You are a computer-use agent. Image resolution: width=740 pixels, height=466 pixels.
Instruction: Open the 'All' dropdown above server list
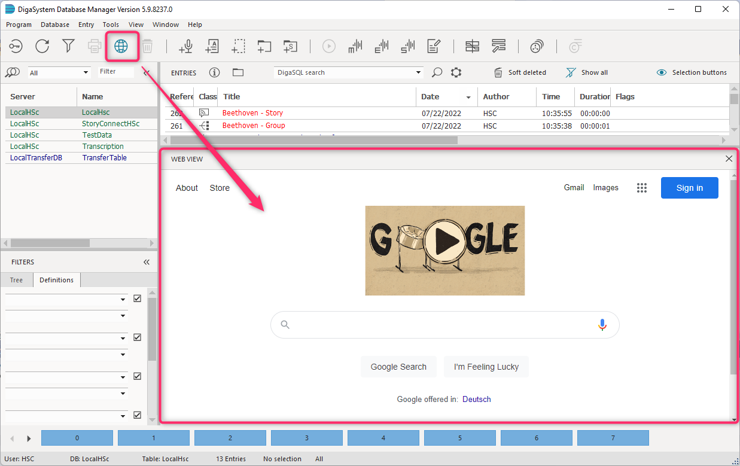click(x=86, y=73)
